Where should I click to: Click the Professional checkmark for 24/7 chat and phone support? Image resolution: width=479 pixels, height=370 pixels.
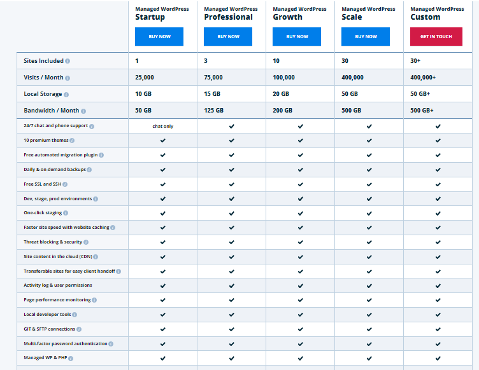232,126
